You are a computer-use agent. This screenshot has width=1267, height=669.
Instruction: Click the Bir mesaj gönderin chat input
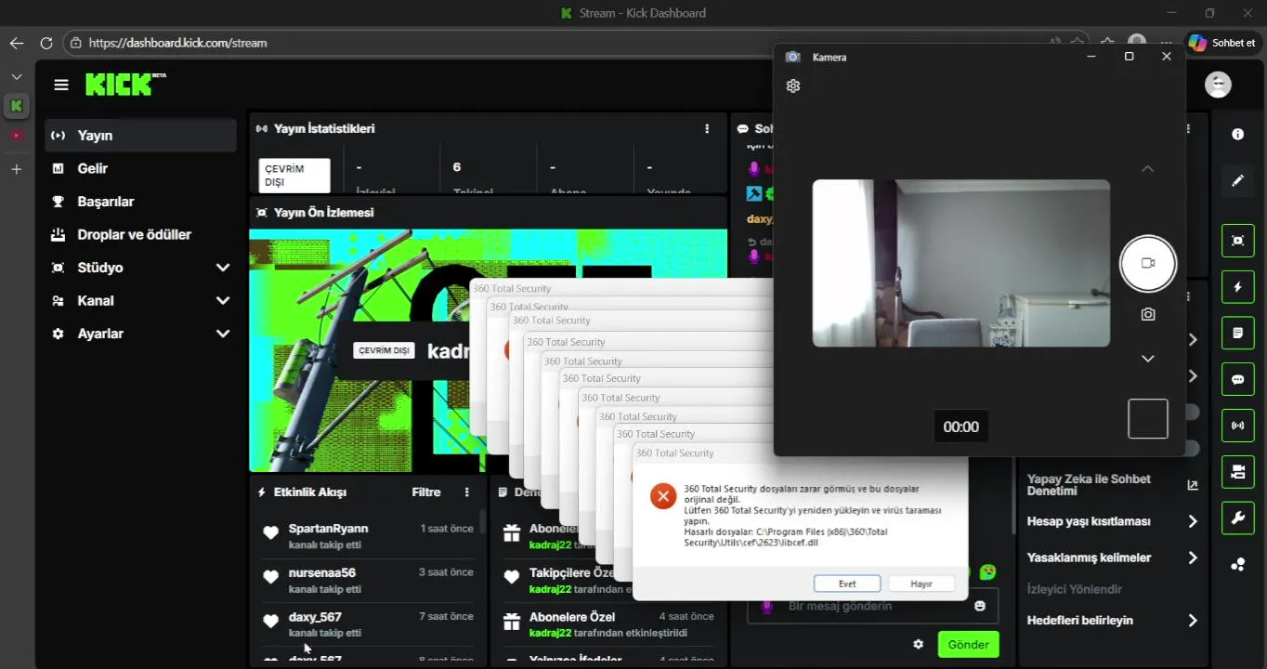pyautogui.click(x=873, y=606)
